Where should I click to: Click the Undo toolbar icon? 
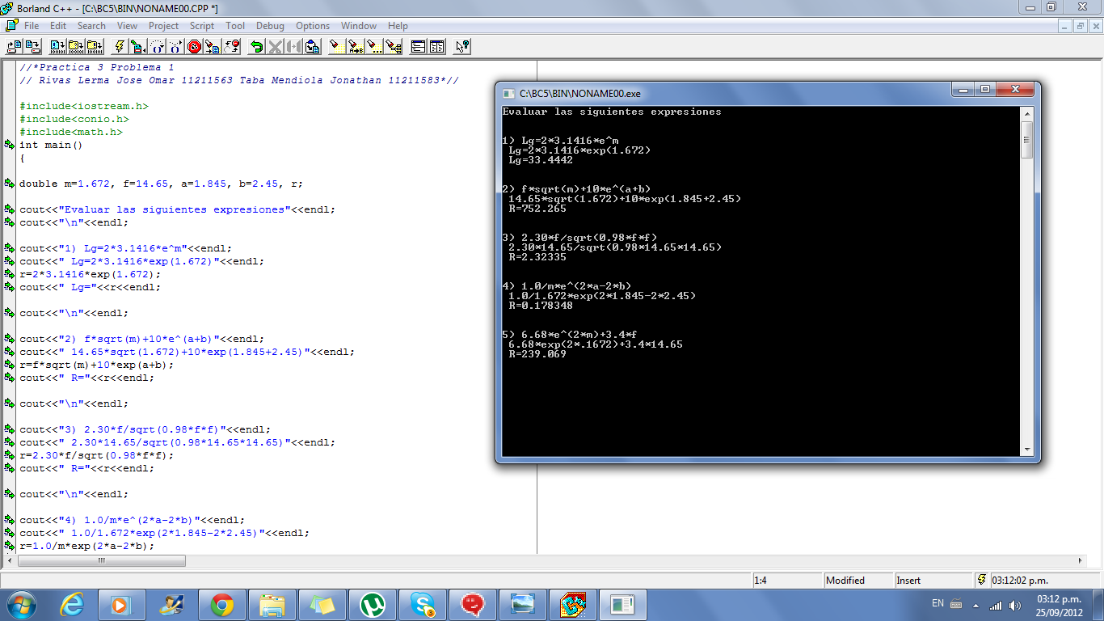(257, 46)
